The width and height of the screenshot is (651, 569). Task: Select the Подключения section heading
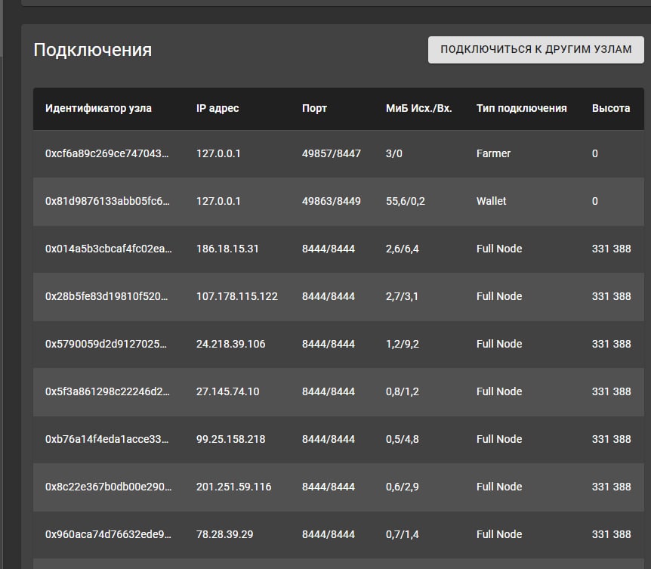point(93,50)
